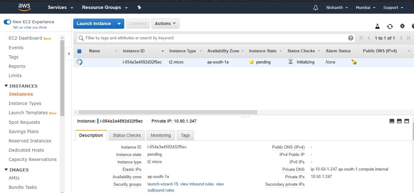Open the Mumbai region selector
This screenshot has height=195, width=414.
point(365,7)
